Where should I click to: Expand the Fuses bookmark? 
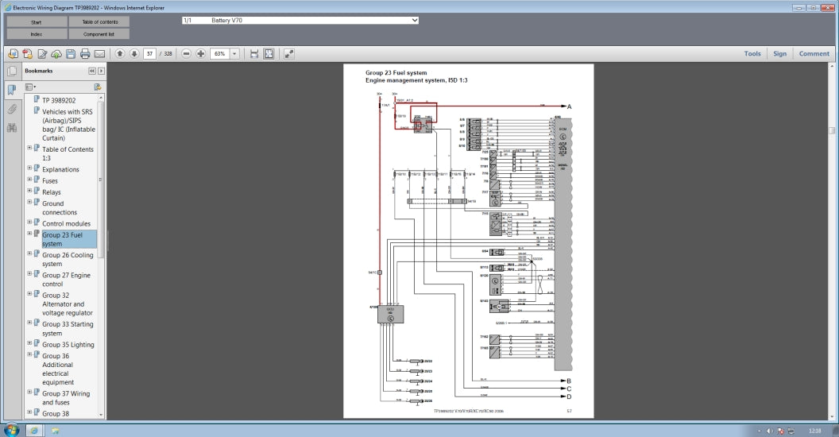pyautogui.click(x=29, y=180)
